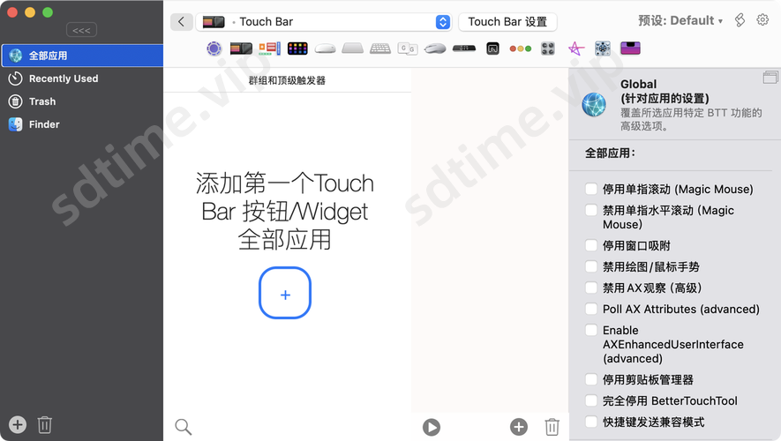Select the Keyboard shortcuts trigger icon

pos(380,48)
